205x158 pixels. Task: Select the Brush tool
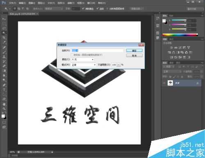coord(4,52)
